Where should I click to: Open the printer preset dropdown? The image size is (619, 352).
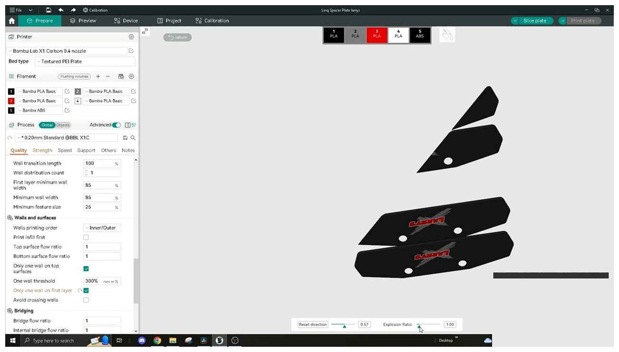coord(67,51)
